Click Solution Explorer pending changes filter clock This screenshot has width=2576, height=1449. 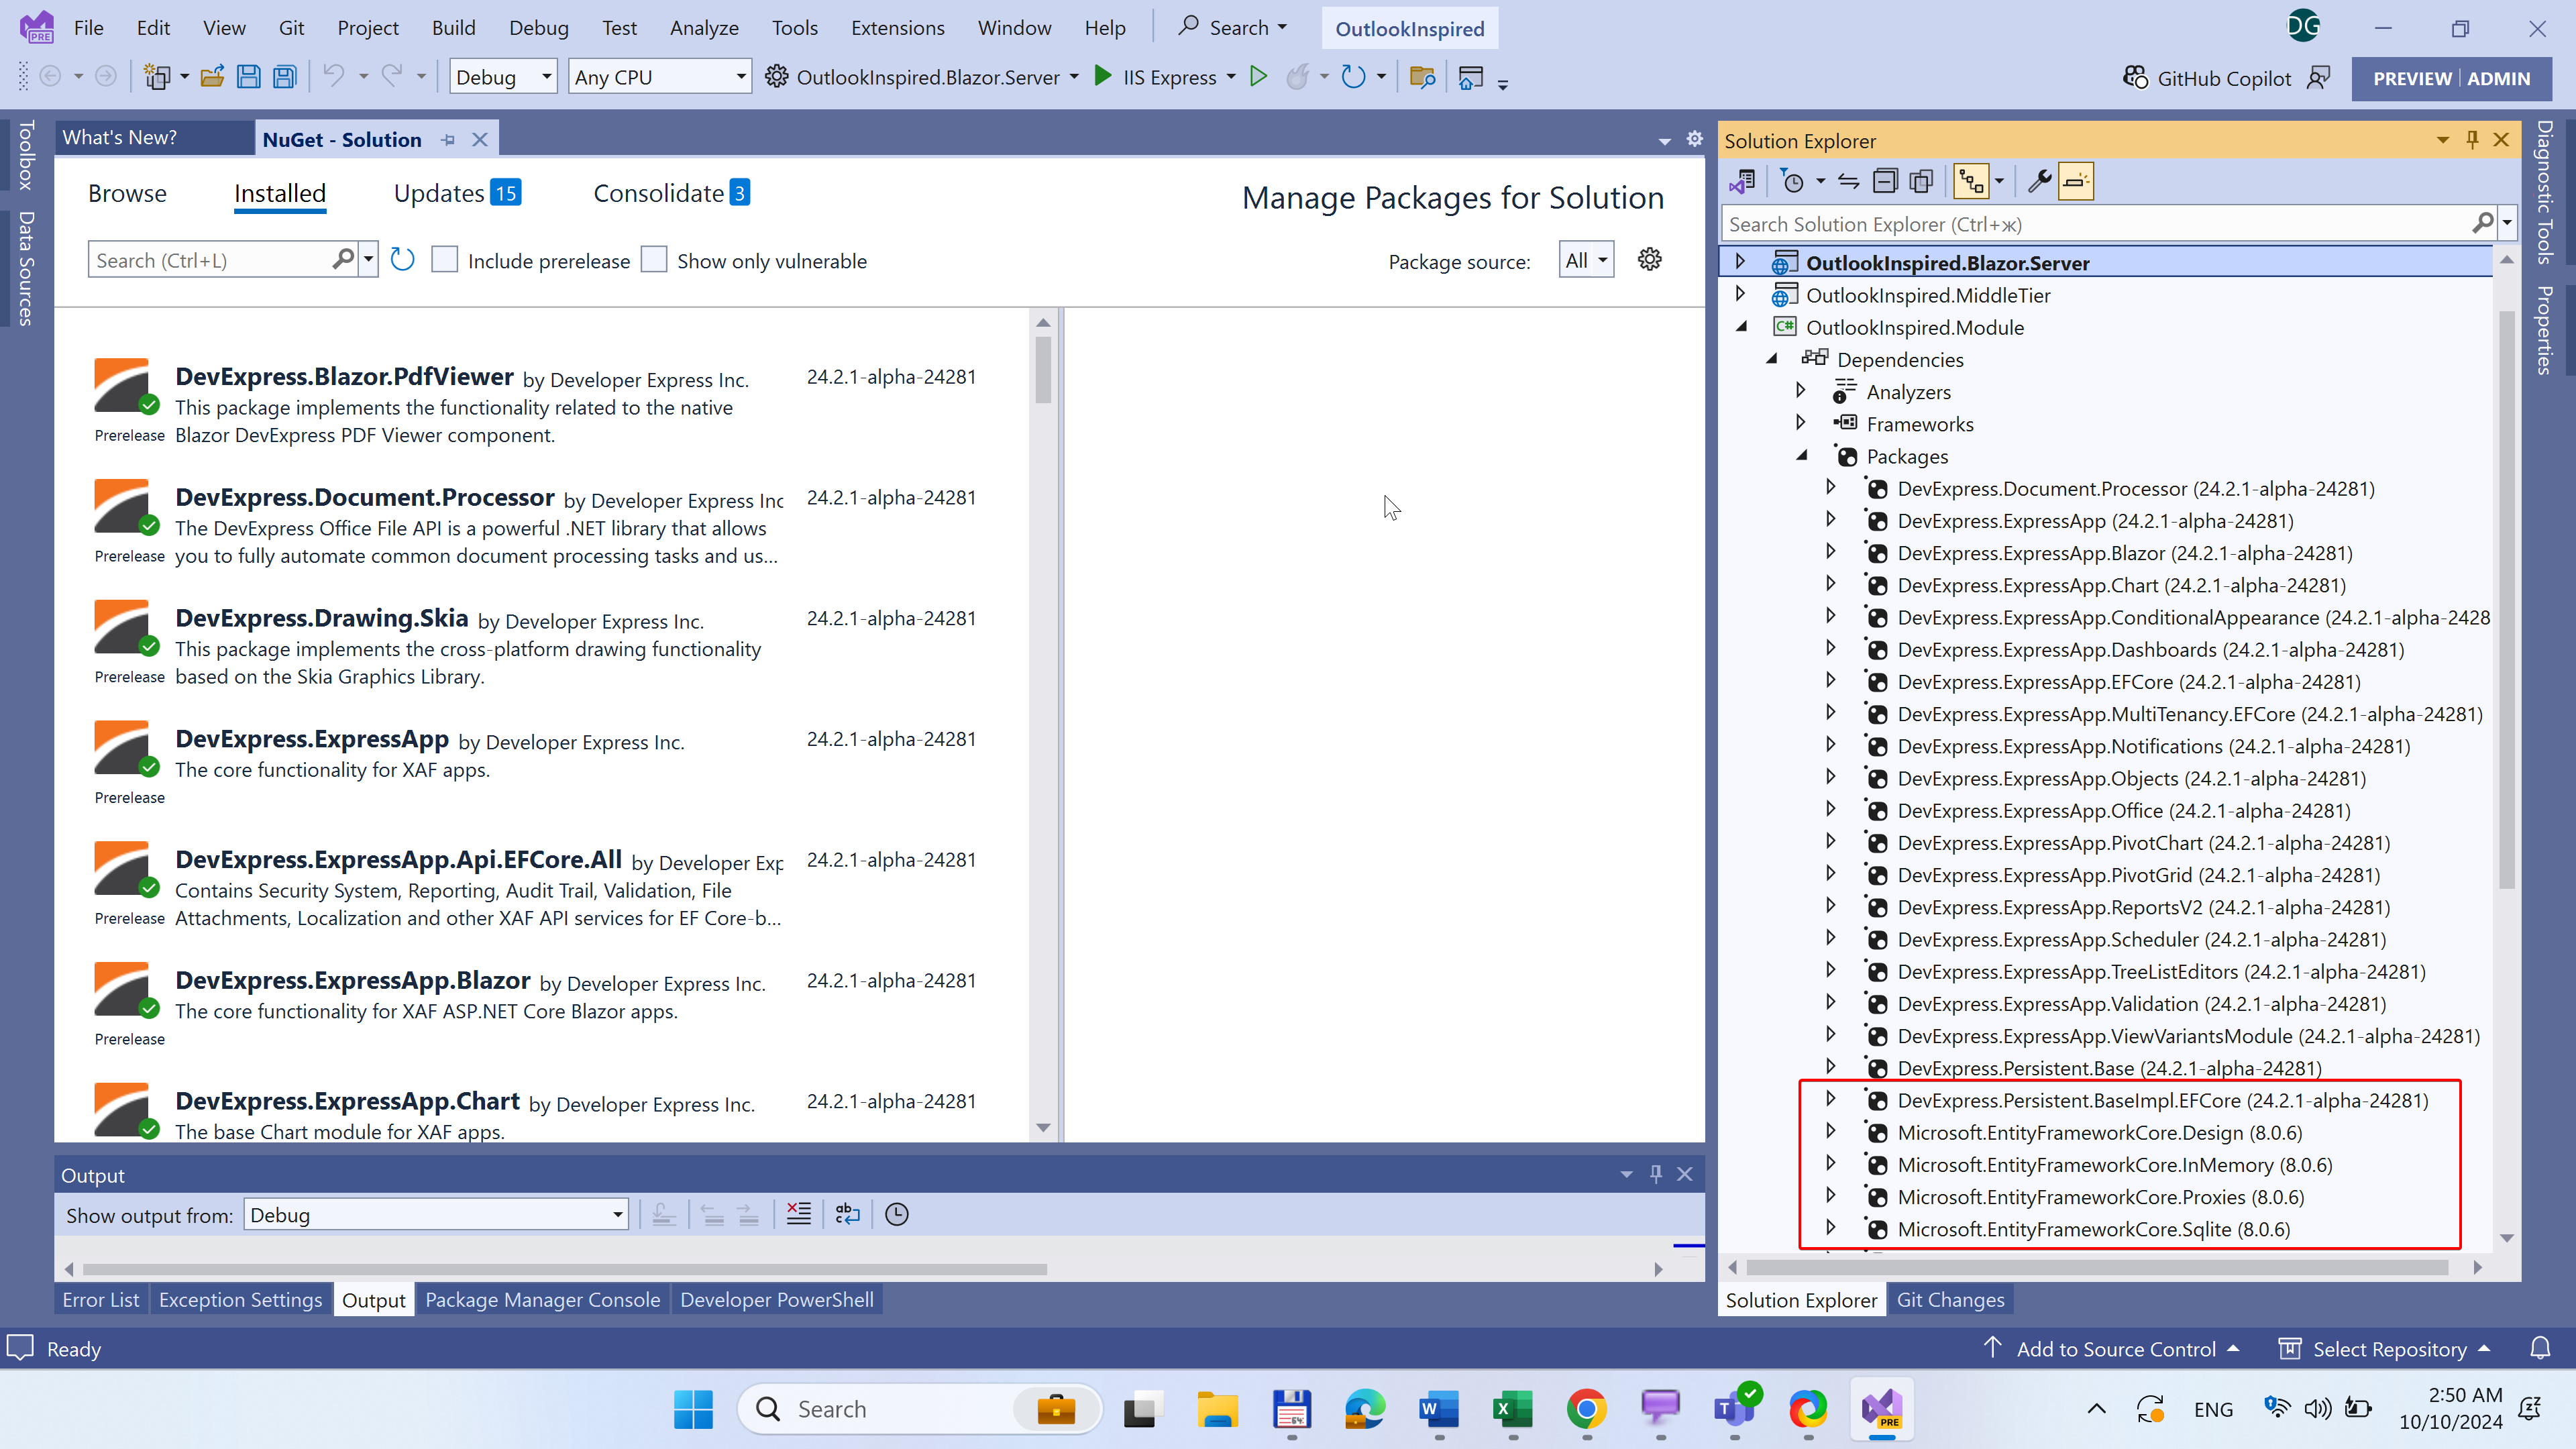1793,181
